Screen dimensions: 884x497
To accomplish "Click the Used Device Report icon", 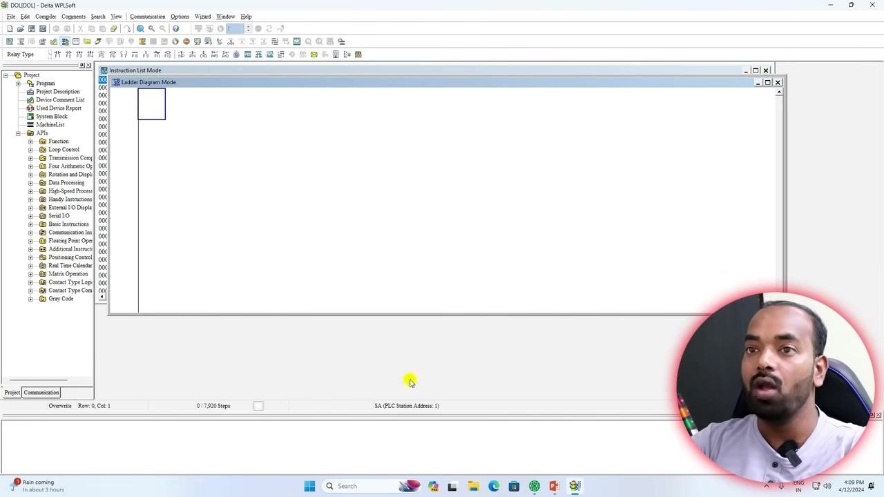I will pyautogui.click(x=30, y=108).
